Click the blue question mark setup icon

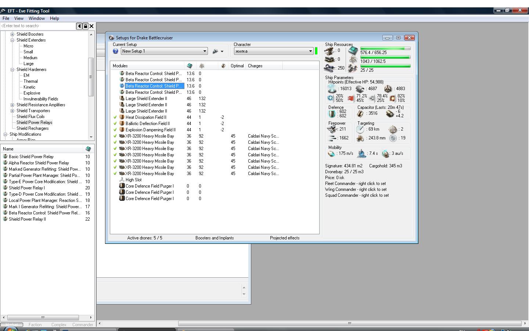(x=116, y=51)
